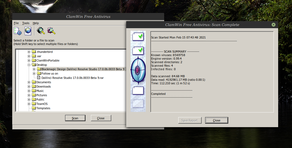This screenshot has width=292, height=148.
Task: Open the Help menu
Action: 36,23
